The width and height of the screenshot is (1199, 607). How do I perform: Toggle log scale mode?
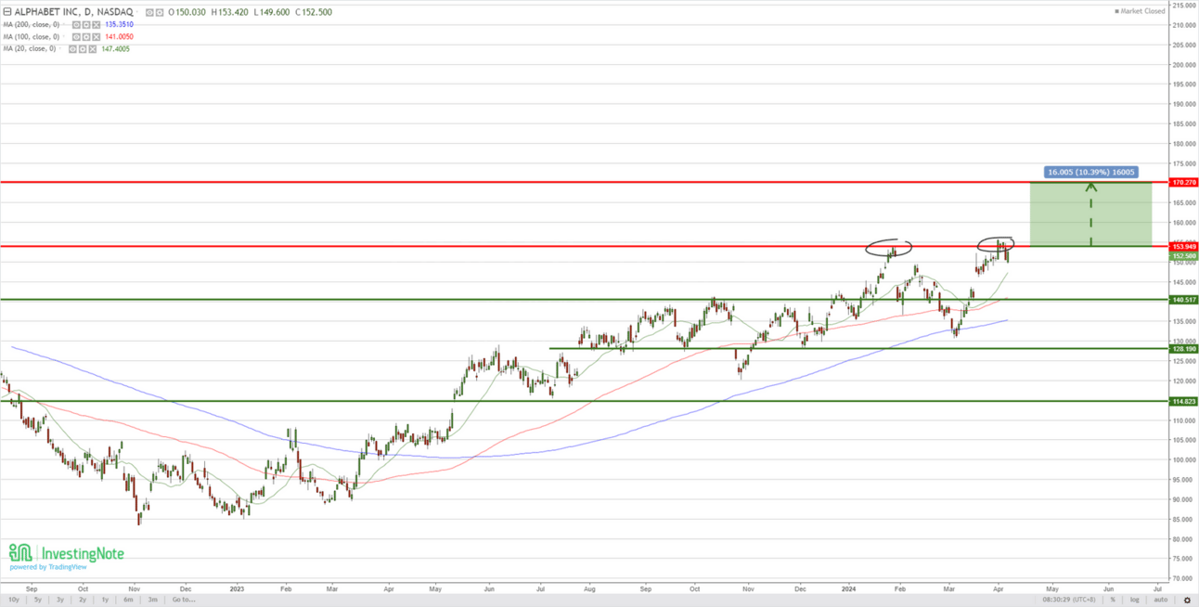coord(1135,600)
